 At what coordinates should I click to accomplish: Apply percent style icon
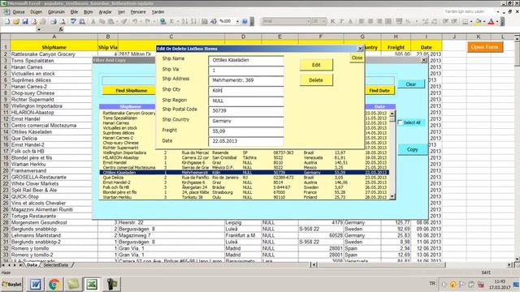click(408, 22)
